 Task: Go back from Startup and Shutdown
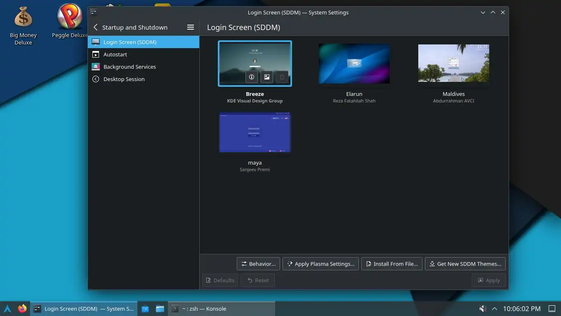96,27
